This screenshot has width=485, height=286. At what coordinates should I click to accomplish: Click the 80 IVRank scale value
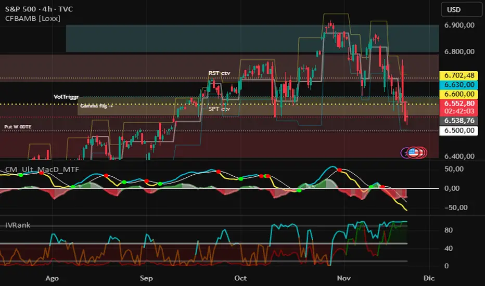449,230
